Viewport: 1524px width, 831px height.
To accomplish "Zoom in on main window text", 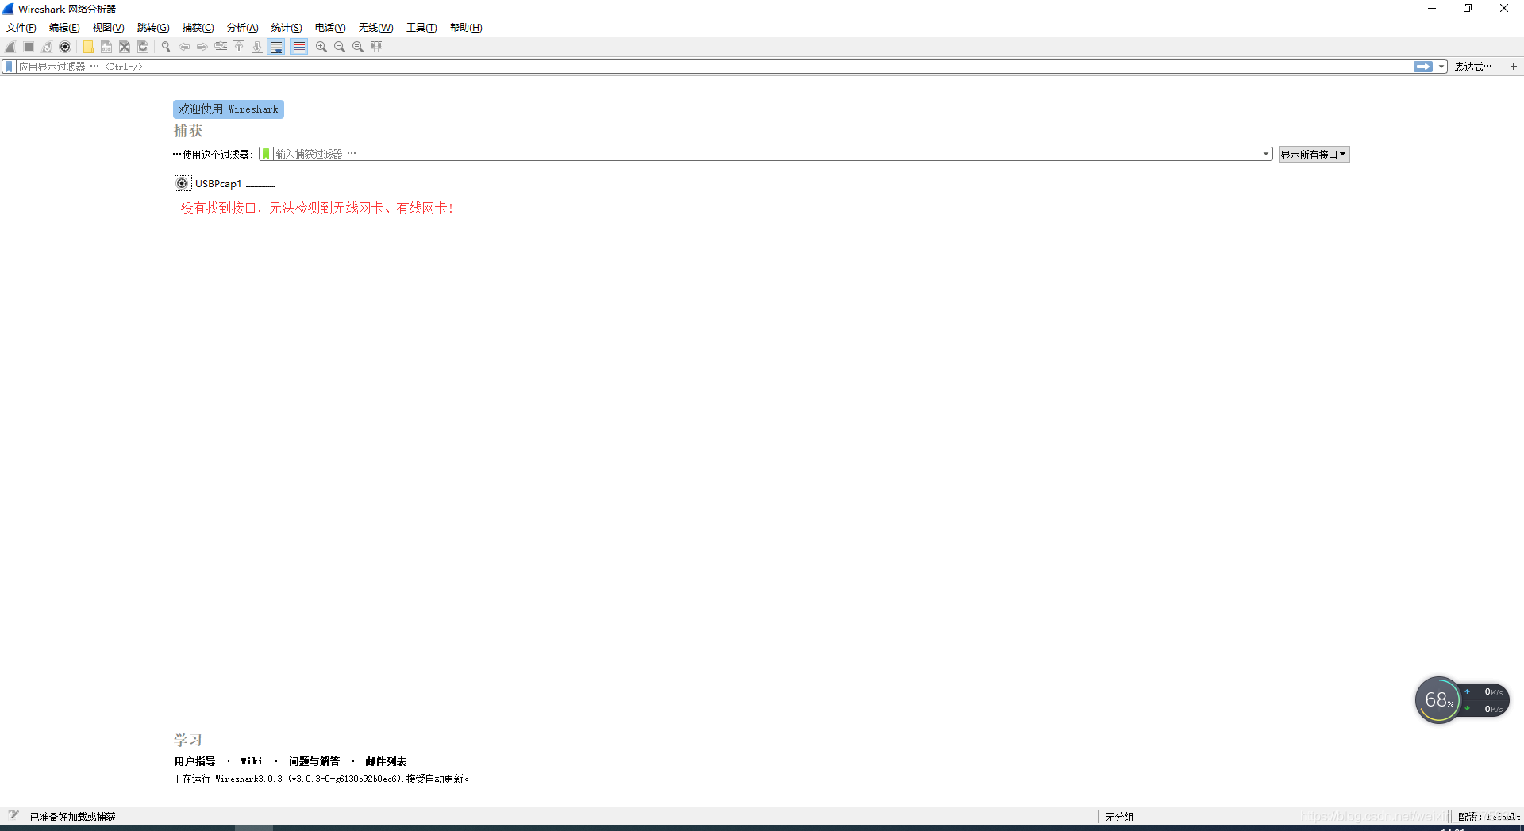I will pyautogui.click(x=321, y=47).
